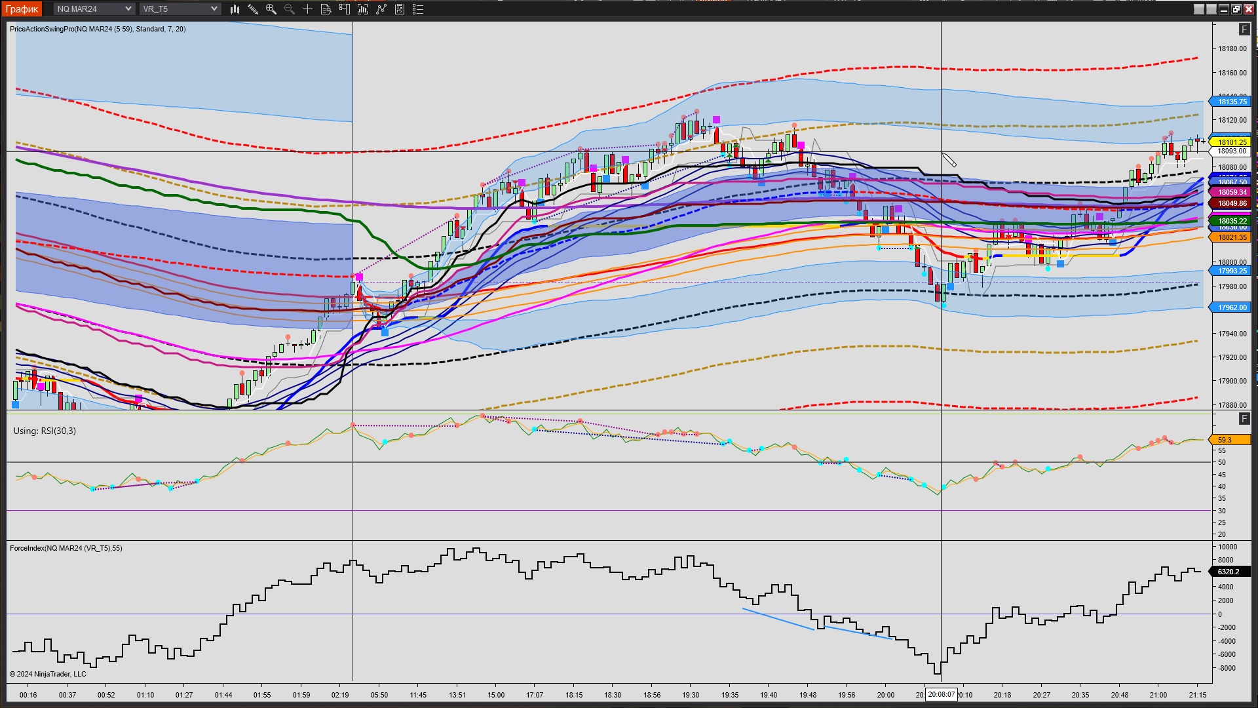Click the 13:51 time axis label
Screen dimensions: 1258x708
(x=457, y=695)
